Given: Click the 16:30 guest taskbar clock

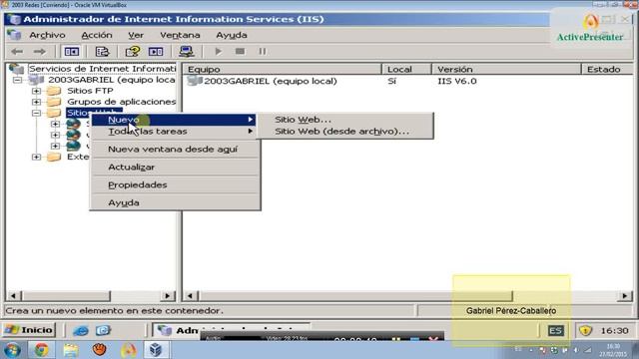Looking at the screenshot, I should 615,330.
